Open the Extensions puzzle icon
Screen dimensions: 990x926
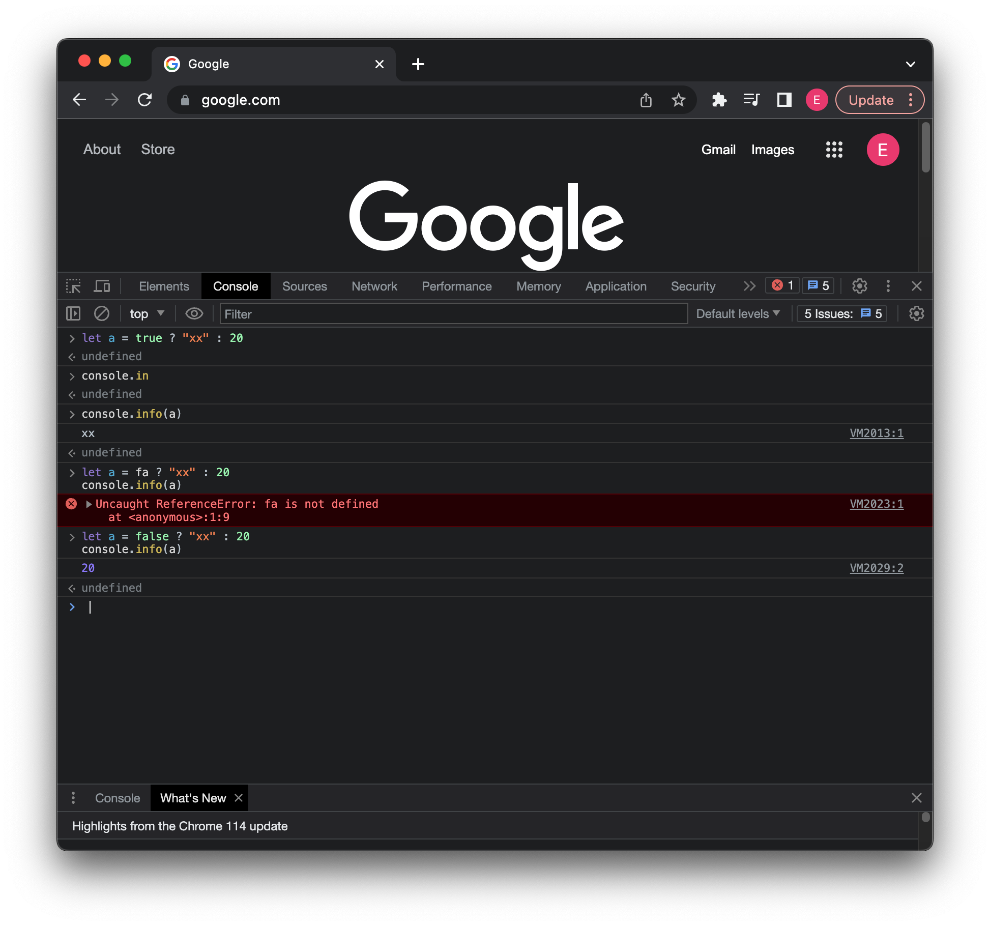tap(719, 100)
